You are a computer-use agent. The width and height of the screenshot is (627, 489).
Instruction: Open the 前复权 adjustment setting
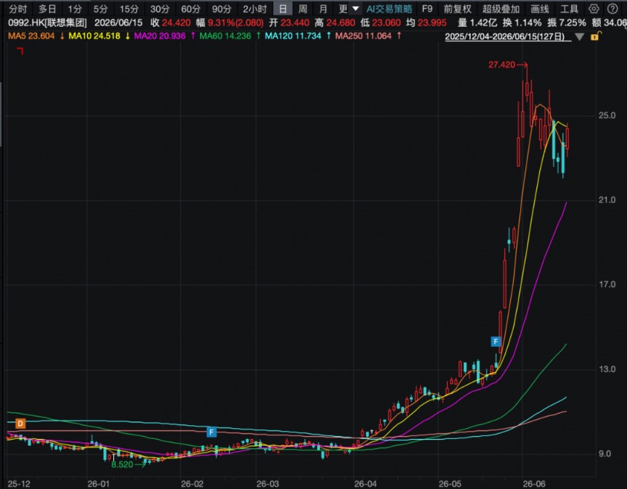click(x=457, y=9)
